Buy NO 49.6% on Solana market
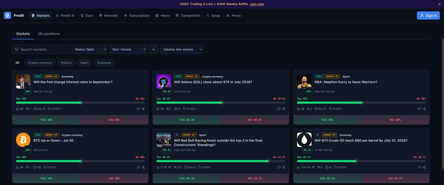This screenshot has width=444, height=185. [255, 120]
